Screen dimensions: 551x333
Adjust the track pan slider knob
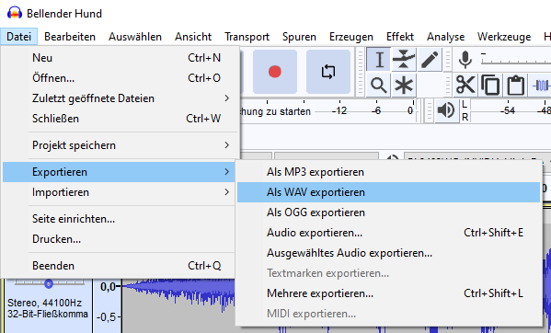49,283
